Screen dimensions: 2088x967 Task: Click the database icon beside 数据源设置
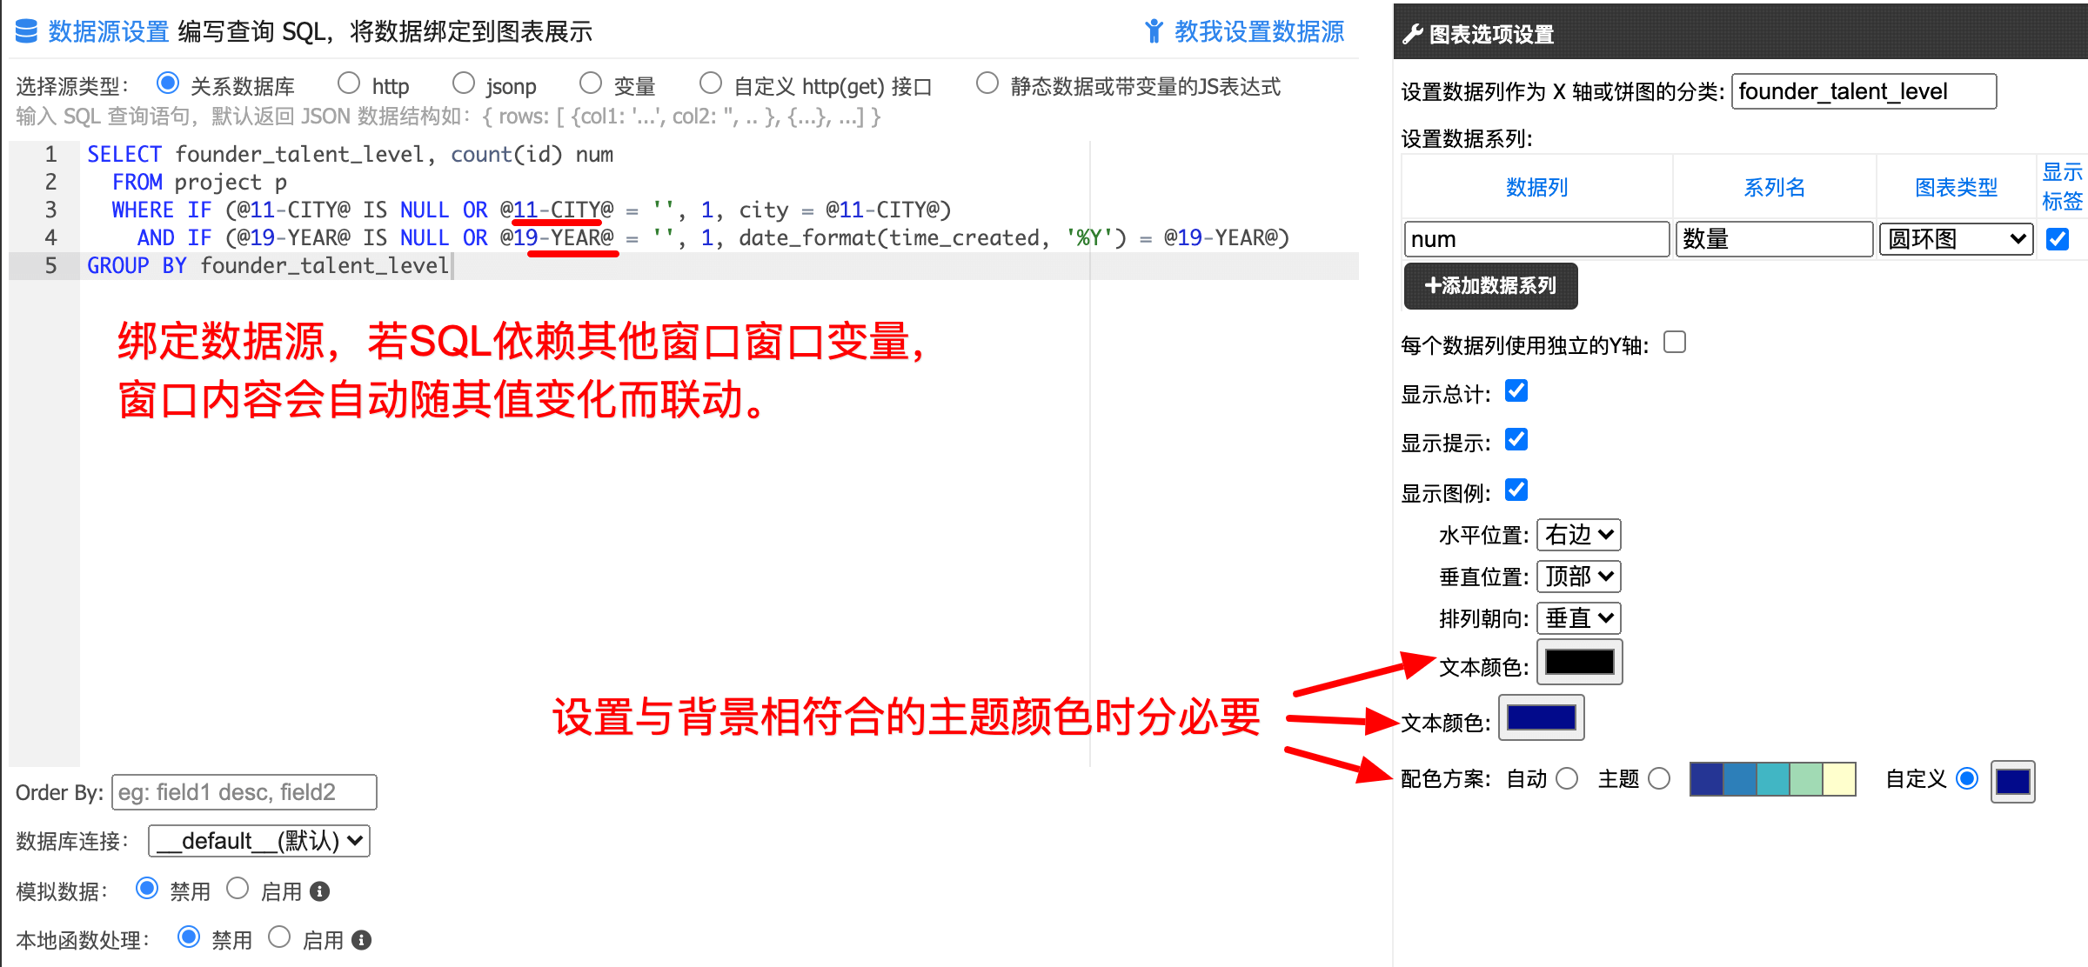click(x=27, y=31)
